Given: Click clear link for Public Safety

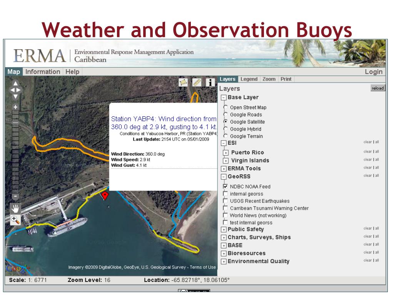Looking at the screenshot, I should (x=367, y=228).
